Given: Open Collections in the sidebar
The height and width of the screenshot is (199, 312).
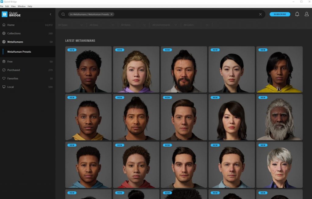Looking at the screenshot, I should coord(14,33).
